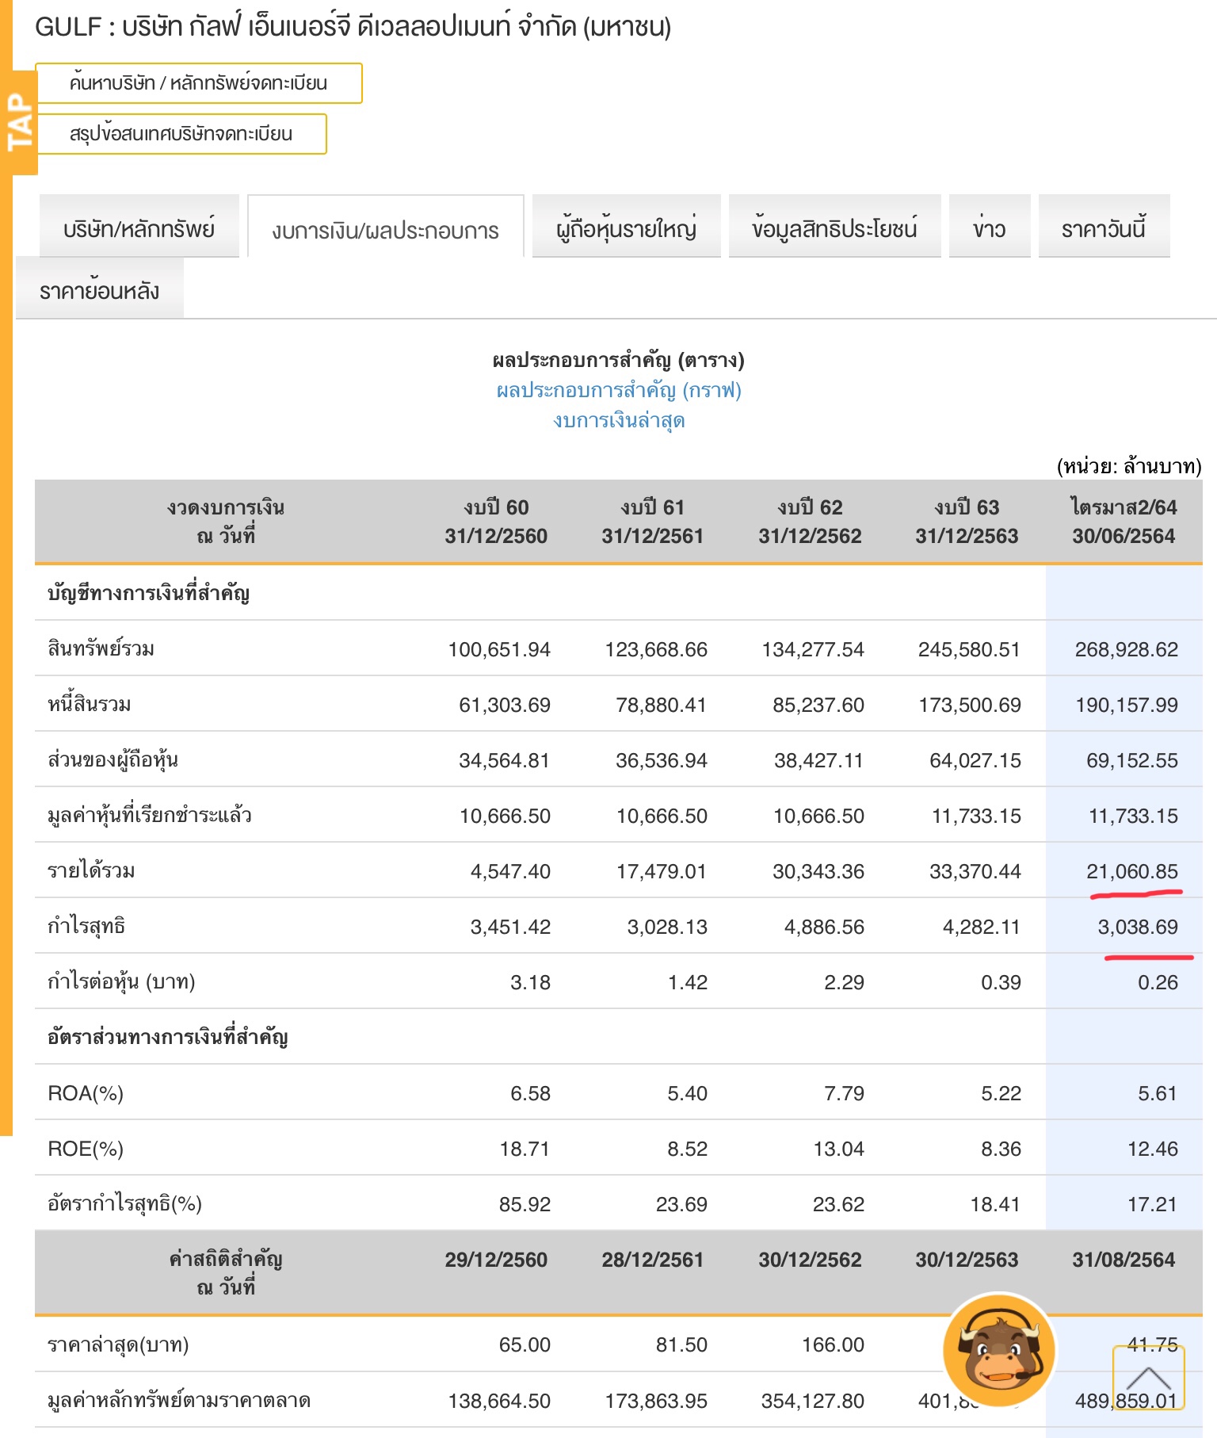Select the สินทรัพย์รวม row label
This screenshot has height=1438, width=1217.
[101, 648]
